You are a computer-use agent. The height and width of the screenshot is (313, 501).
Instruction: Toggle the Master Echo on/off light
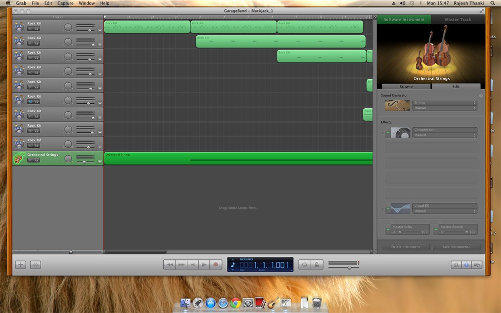coord(388,229)
